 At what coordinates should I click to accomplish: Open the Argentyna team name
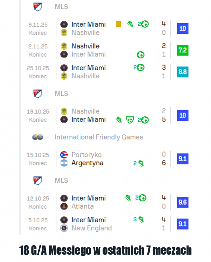click(87, 163)
